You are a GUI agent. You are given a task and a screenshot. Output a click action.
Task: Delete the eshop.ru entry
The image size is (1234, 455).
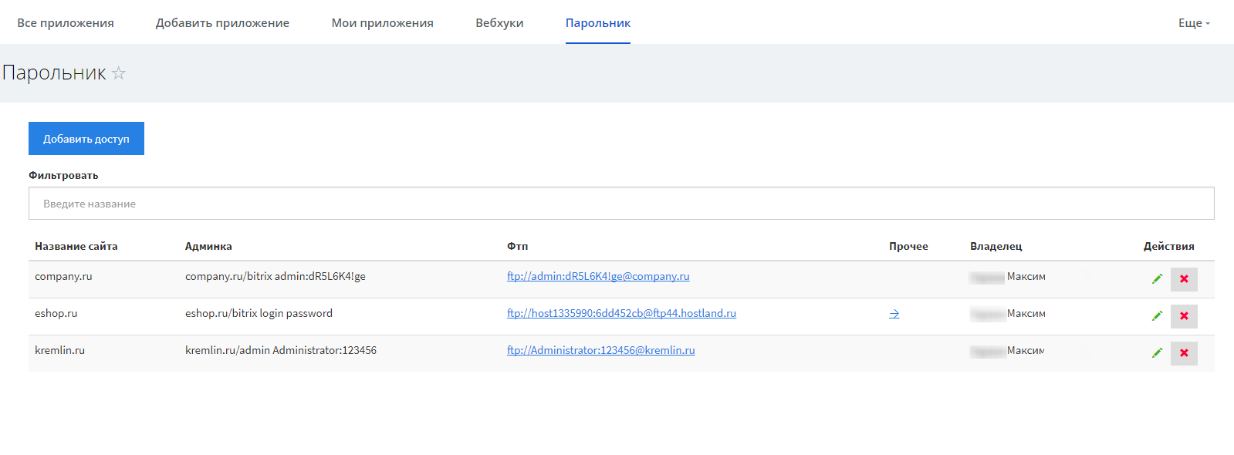coord(1183,316)
